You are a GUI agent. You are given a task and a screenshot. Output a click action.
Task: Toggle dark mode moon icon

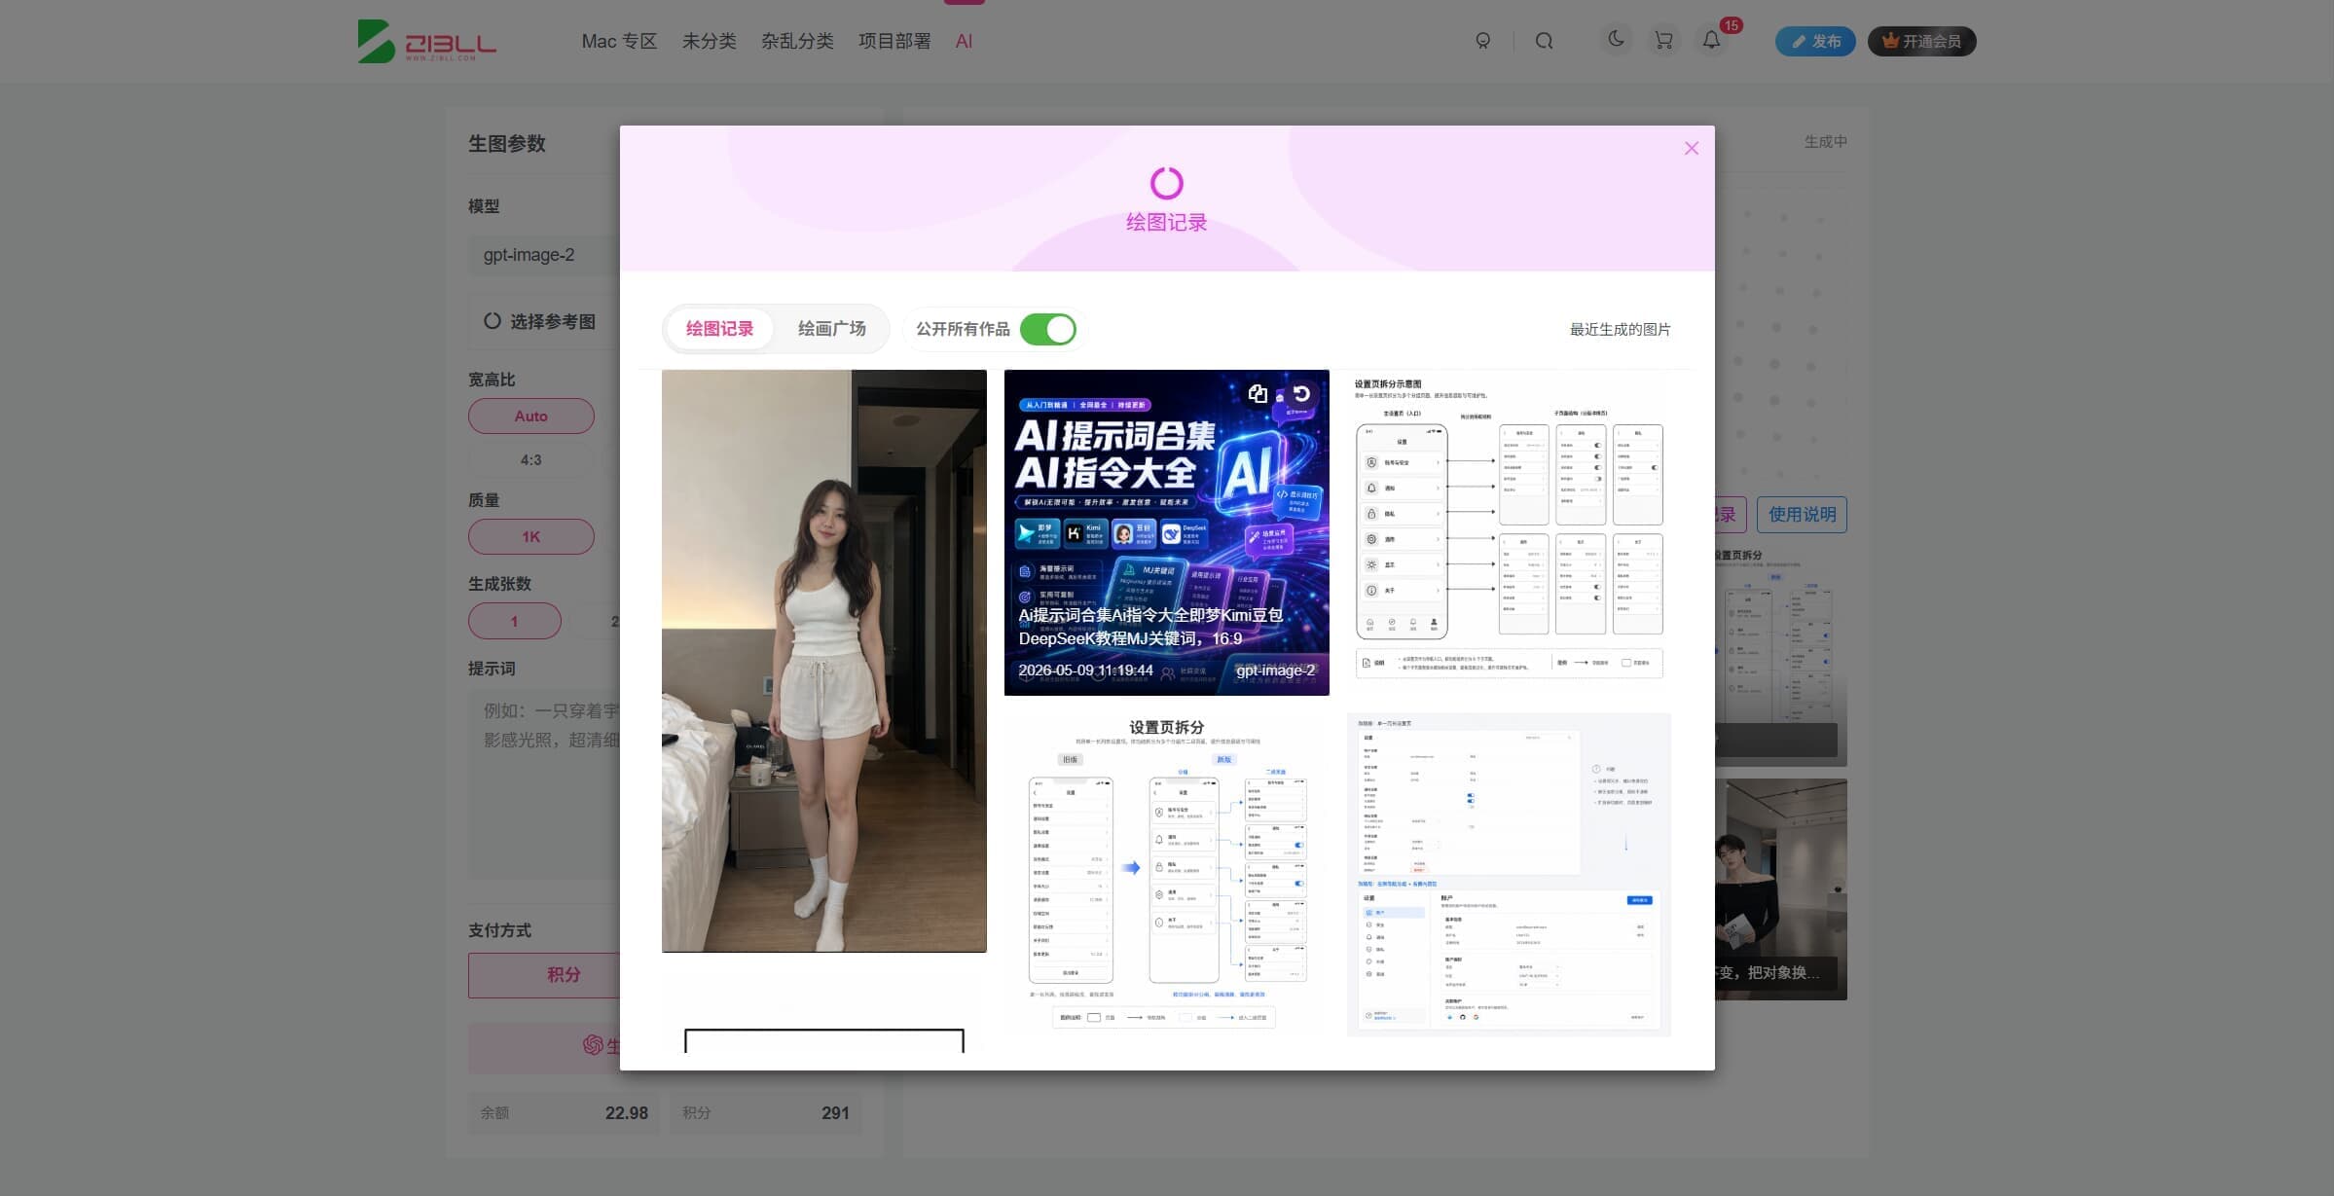click(x=1616, y=40)
